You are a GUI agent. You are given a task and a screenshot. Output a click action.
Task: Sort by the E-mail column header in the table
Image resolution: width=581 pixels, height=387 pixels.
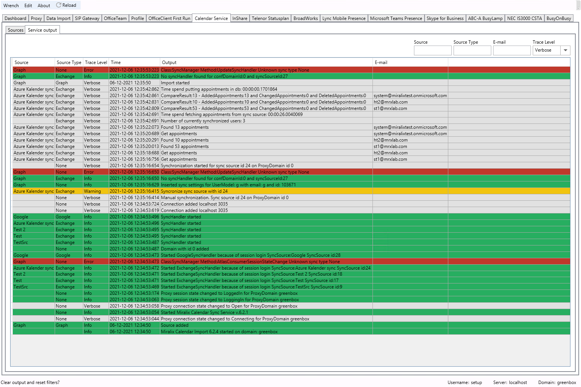click(410, 62)
